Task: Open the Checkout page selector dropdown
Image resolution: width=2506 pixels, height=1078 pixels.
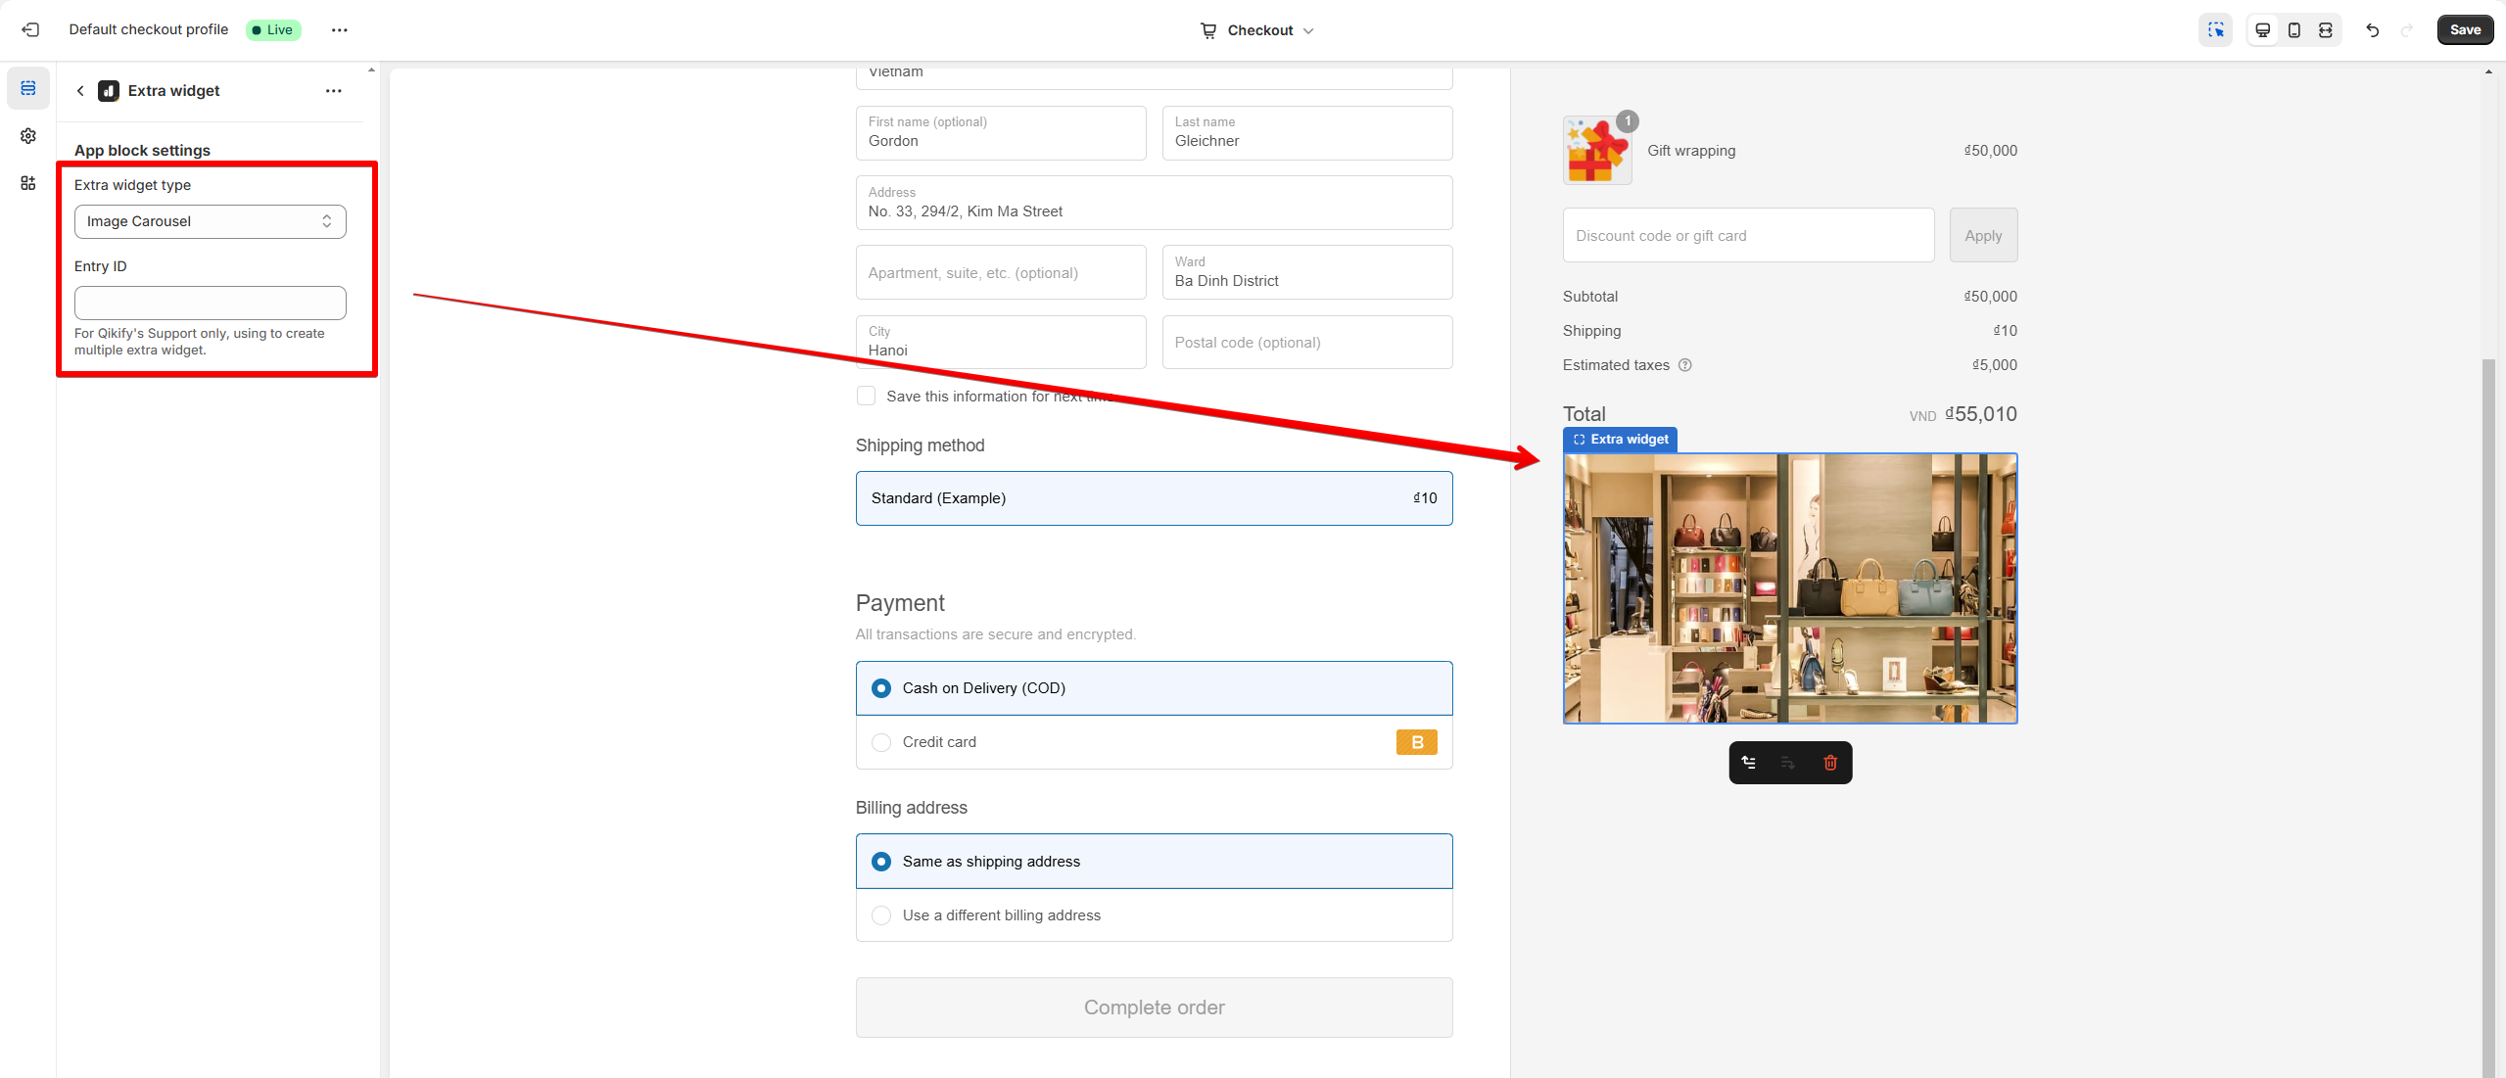Action: point(1256,30)
